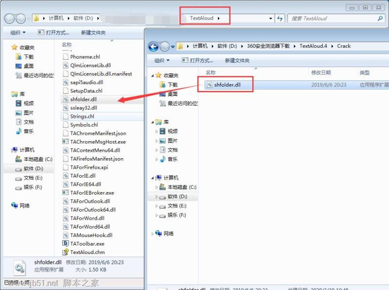
Task: Click the 娱乐 (F:) drive icon in TextAloud window
Action: 18,188
